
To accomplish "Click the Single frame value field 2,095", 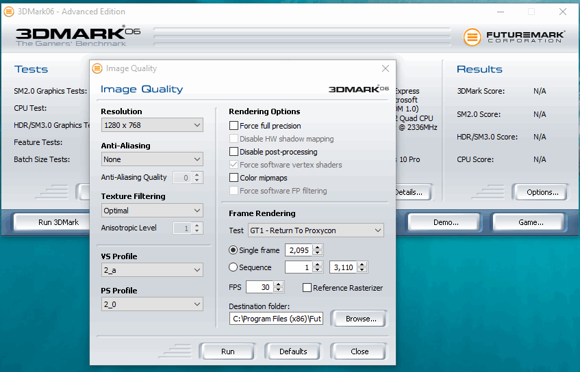I will point(299,250).
